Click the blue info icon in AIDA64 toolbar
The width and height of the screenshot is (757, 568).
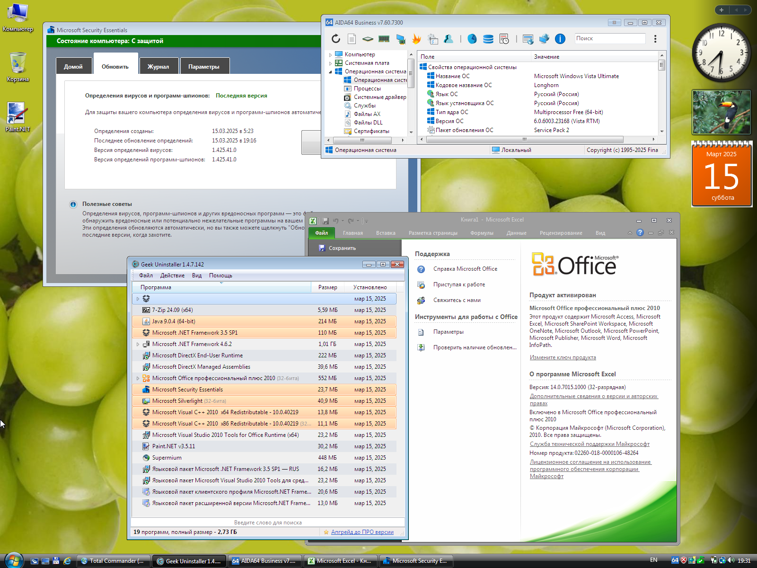(x=560, y=39)
